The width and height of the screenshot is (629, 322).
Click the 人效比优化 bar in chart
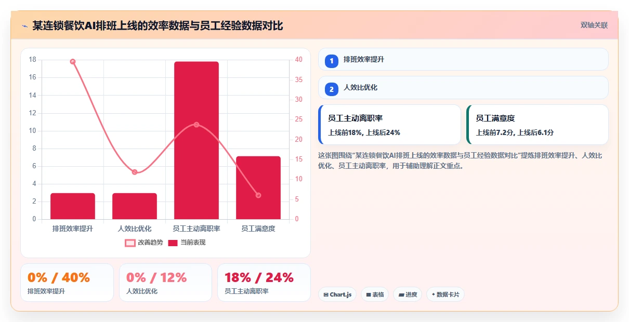[x=135, y=206]
